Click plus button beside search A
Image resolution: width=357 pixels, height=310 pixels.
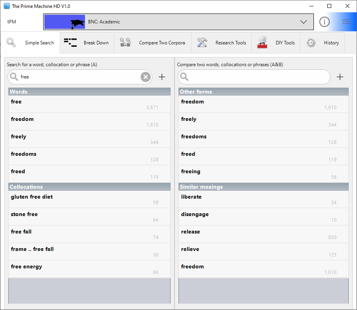(162, 77)
